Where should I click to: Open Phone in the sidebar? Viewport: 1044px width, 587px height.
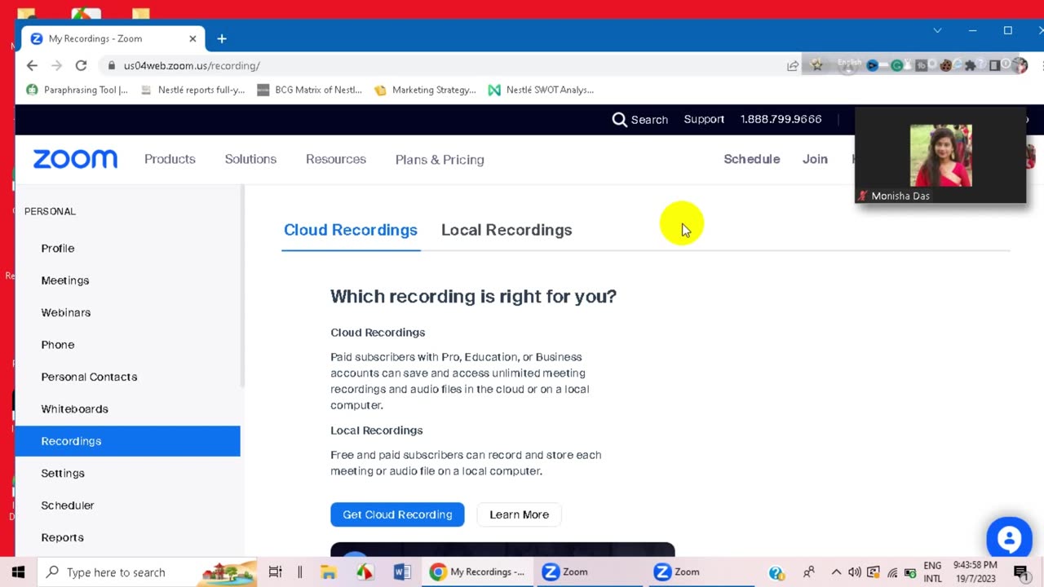[58, 345]
